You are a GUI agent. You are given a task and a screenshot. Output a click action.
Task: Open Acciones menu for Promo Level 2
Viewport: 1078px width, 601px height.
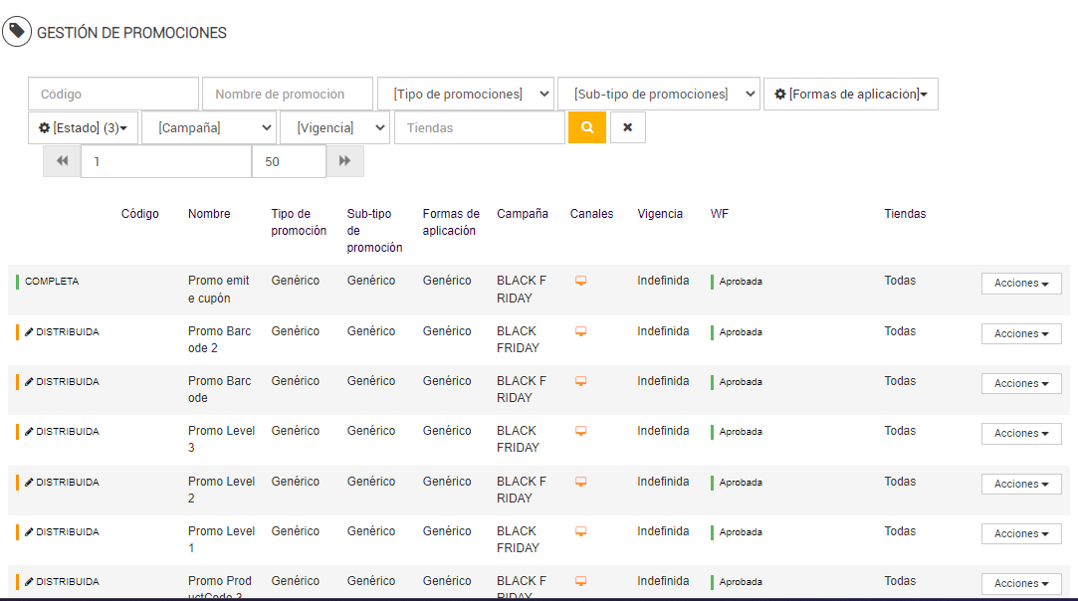[x=1021, y=485]
